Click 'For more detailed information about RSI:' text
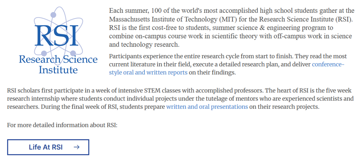Viewport: 362px width, 162px height. tap(62, 126)
